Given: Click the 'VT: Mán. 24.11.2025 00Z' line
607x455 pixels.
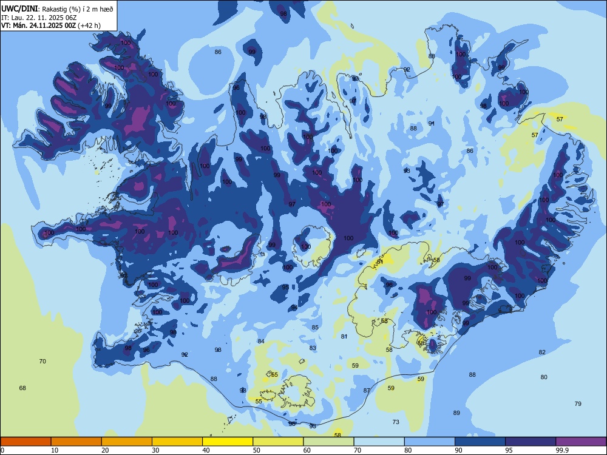Looking at the screenshot, I should pyautogui.click(x=38, y=25).
